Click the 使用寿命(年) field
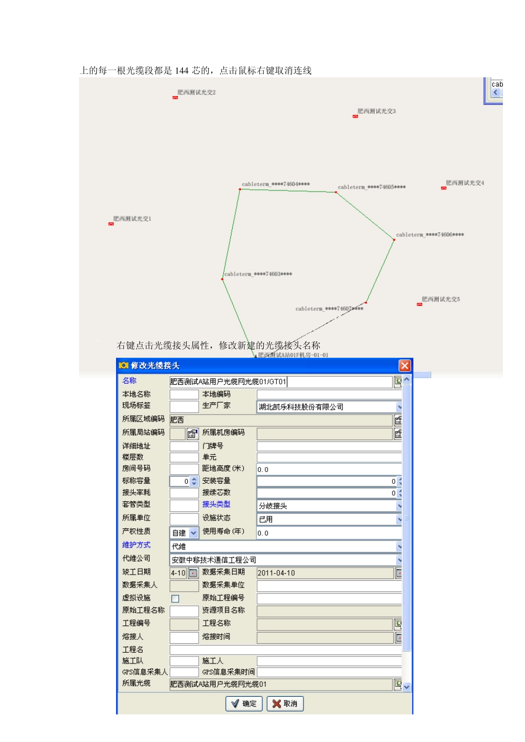Screen dimensions: 525x742 tap(329, 533)
